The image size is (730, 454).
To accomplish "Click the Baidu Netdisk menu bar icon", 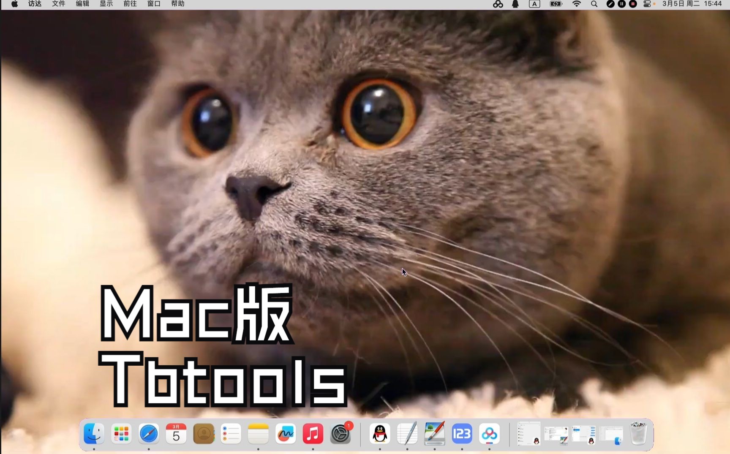I will 498,4.
